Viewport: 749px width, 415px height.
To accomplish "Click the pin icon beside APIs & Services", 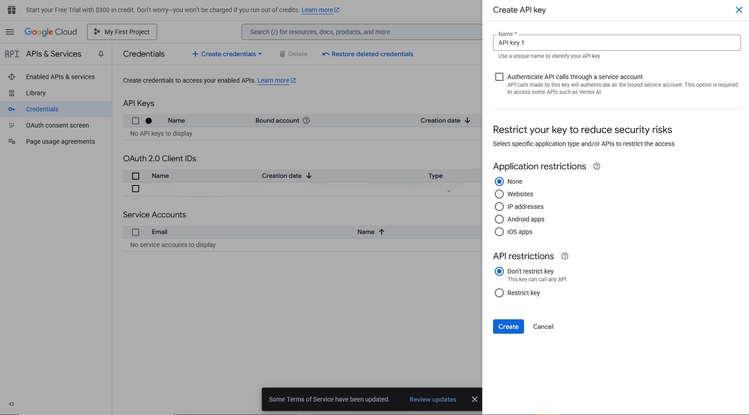I will point(101,54).
